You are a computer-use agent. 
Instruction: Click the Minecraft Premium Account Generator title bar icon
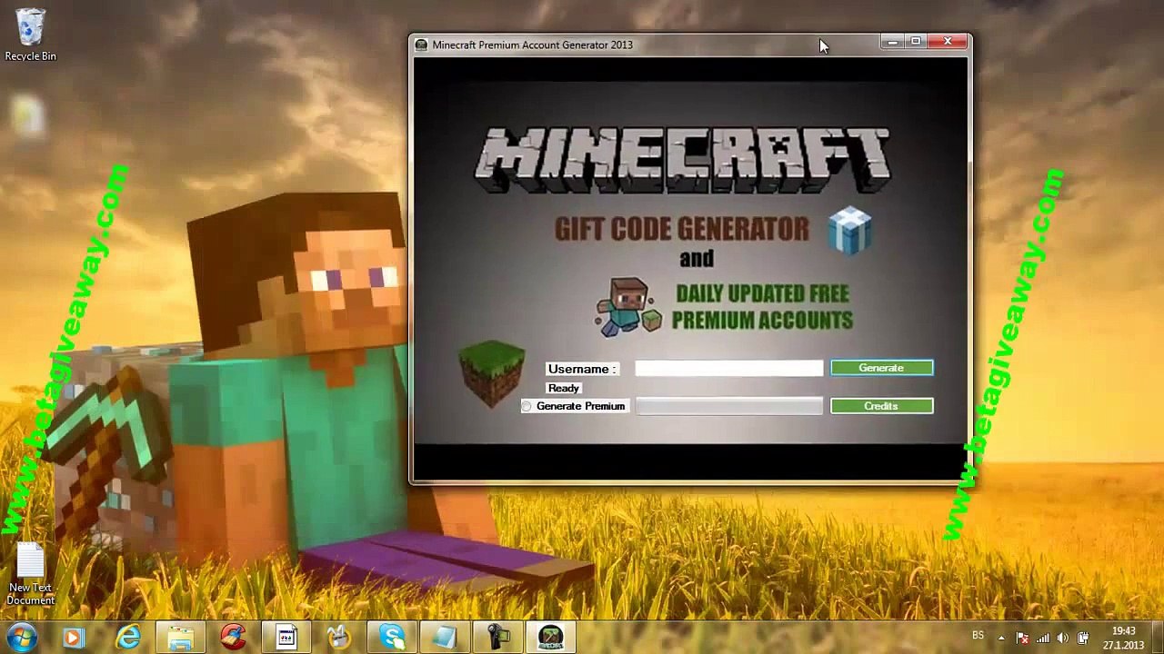click(x=421, y=45)
